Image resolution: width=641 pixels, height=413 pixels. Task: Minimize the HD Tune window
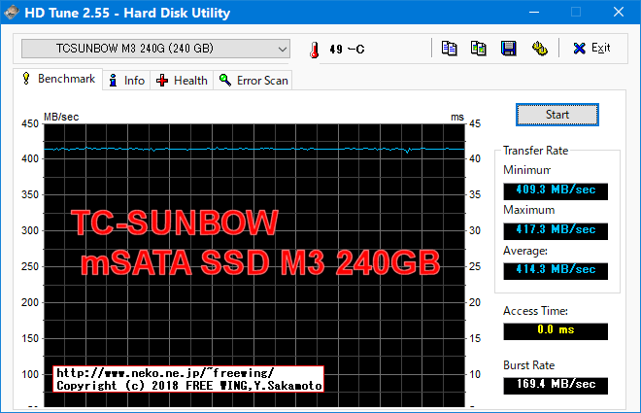click(534, 13)
